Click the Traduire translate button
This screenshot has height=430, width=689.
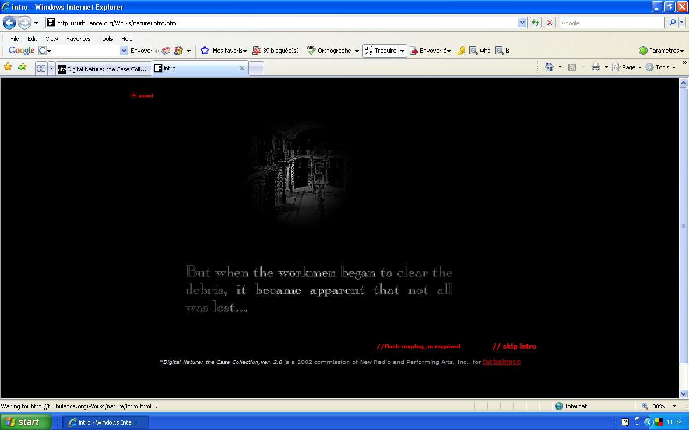click(381, 51)
